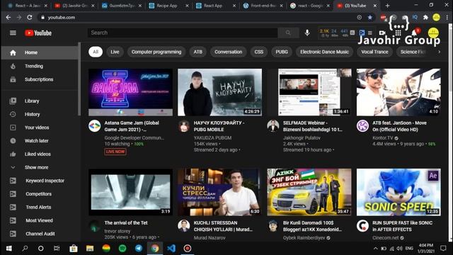The width and height of the screenshot is (453, 255).
Task: Open Kontor.TV channel link
Action: click(382, 138)
